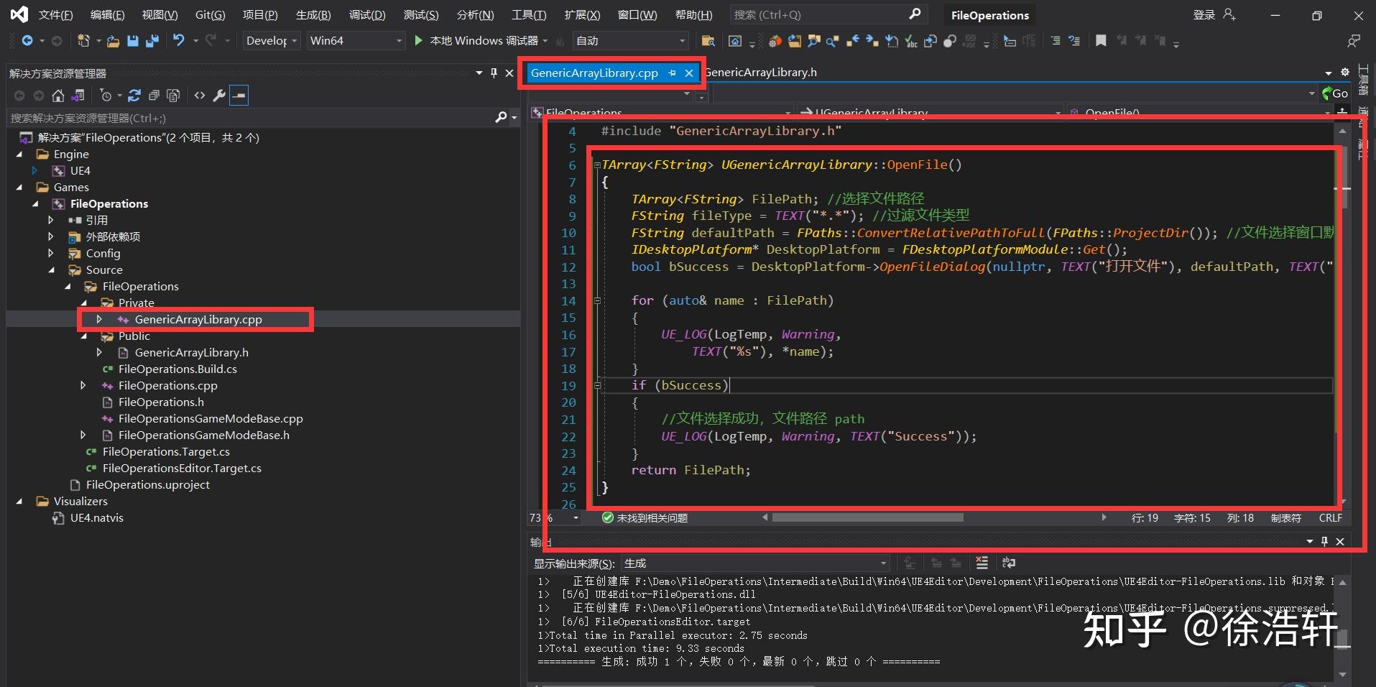
Task: Toggle the pin on GenericArrayLibrary.cpp tab
Action: 672,73
